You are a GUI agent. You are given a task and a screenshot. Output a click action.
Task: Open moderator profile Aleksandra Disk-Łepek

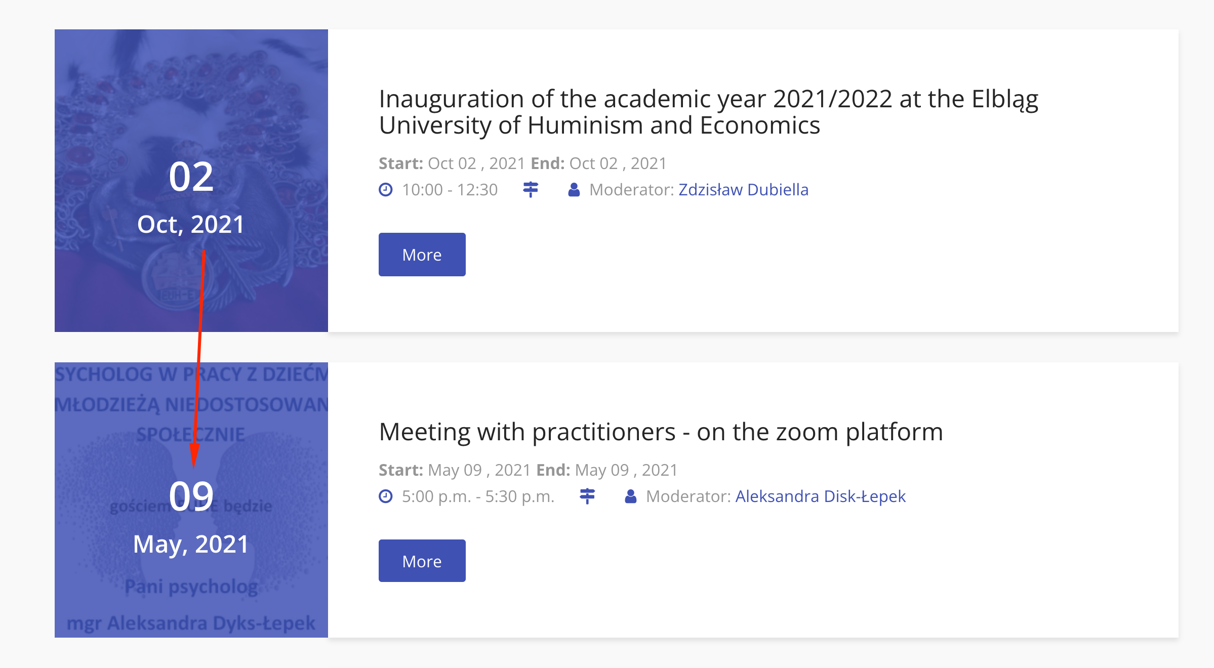[820, 496]
